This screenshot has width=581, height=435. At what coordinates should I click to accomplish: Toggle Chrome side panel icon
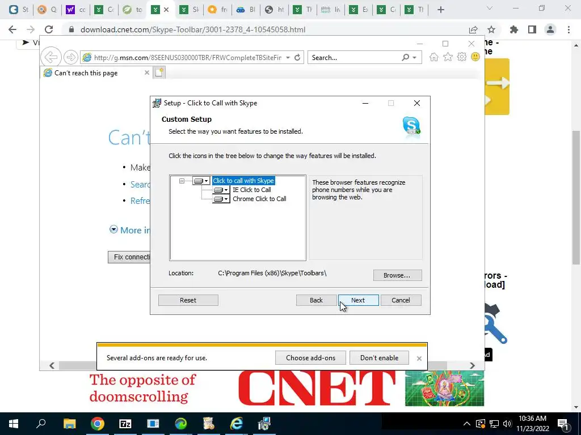532,29
